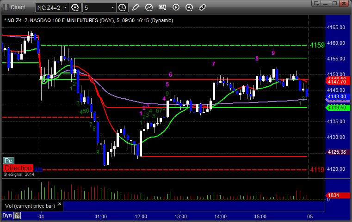The width and height of the screenshot is (352, 222).
Task: Click the 4130.00 price axis label
Action: point(336,137)
